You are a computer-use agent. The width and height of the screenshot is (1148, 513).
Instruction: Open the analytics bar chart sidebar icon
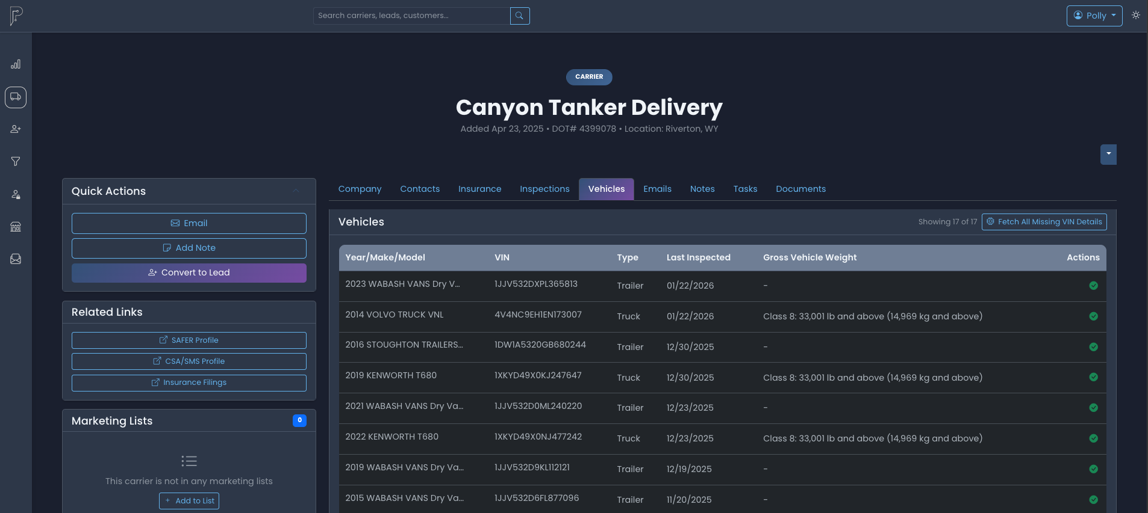[x=16, y=64]
